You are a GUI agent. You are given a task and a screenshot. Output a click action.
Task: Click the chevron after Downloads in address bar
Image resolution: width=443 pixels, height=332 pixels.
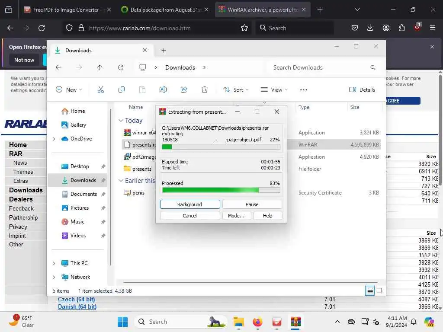tap(204, 67)
